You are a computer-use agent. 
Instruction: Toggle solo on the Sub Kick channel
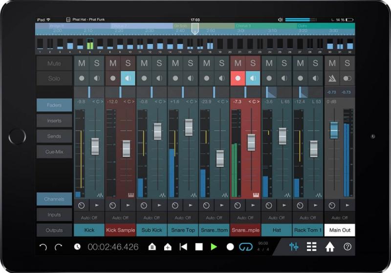159,63
